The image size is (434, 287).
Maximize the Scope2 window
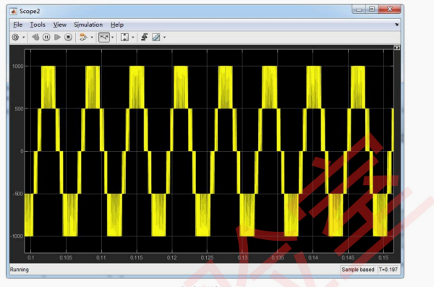(372, 9)
